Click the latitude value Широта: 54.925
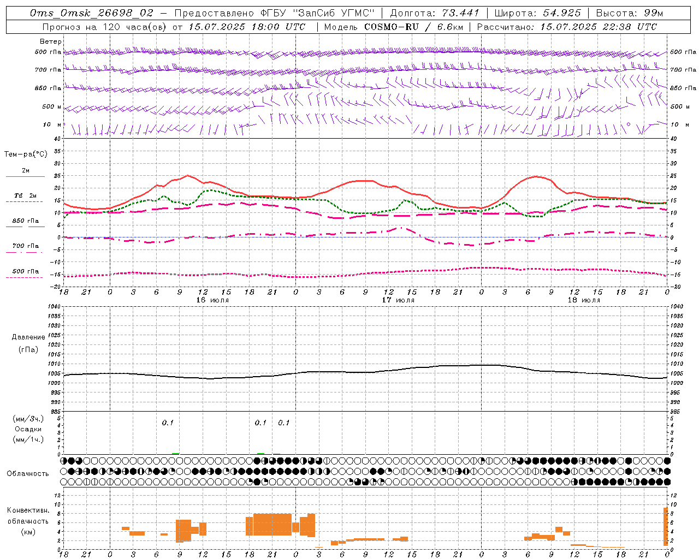This screenshot has height=559, width=699. point(537,13)
